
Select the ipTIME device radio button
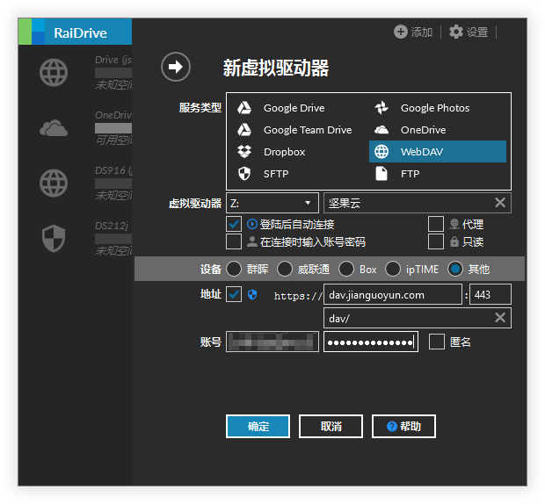point(393,269)
